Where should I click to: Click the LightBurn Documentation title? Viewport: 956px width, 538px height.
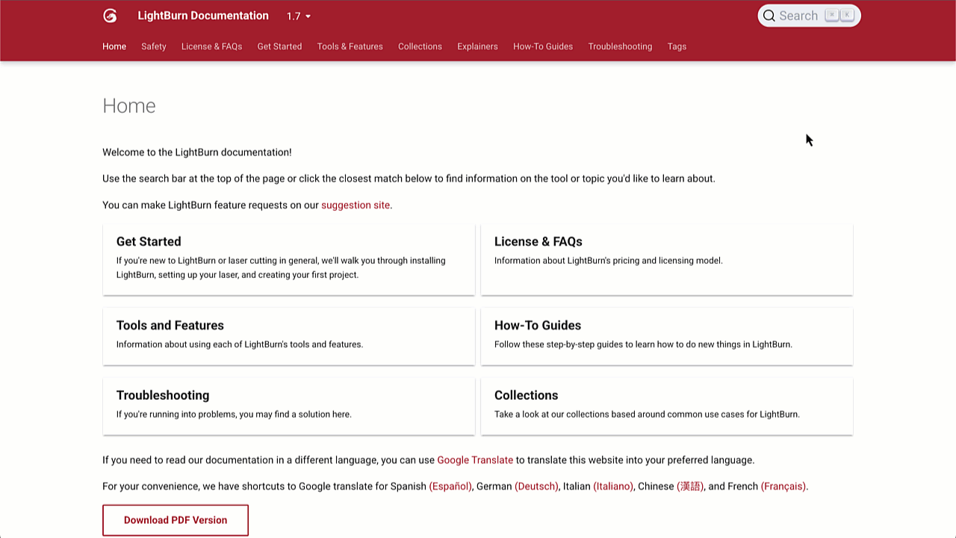[203, 16]
